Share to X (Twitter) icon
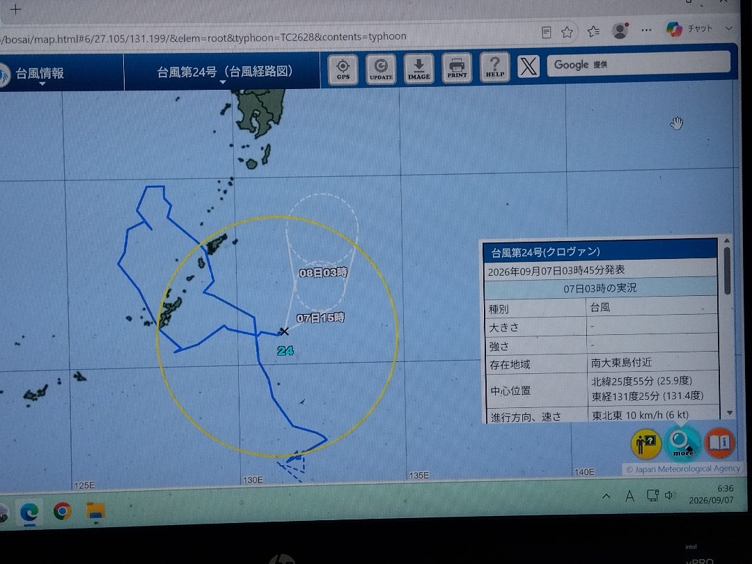This screenshot has width=752, height=564. click(x=528, y=66)
